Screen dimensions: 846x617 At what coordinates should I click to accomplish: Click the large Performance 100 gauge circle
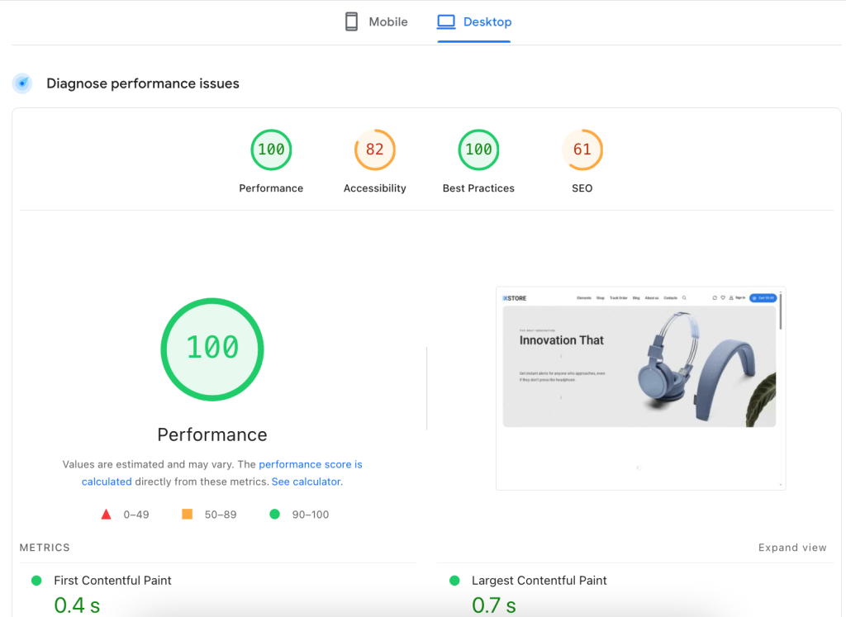[x=212, y=349]
